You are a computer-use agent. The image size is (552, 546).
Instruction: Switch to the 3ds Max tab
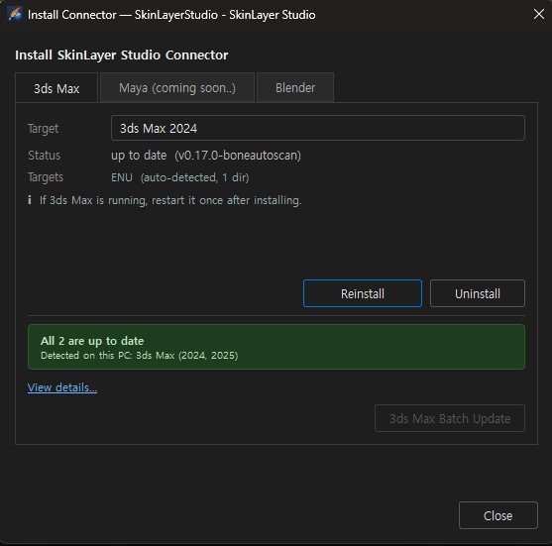point(56,88)
